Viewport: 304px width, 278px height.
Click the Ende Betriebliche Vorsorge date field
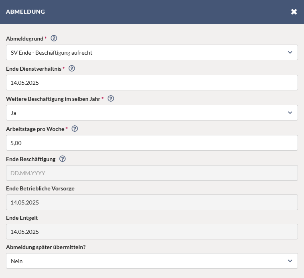click(152, 202)
